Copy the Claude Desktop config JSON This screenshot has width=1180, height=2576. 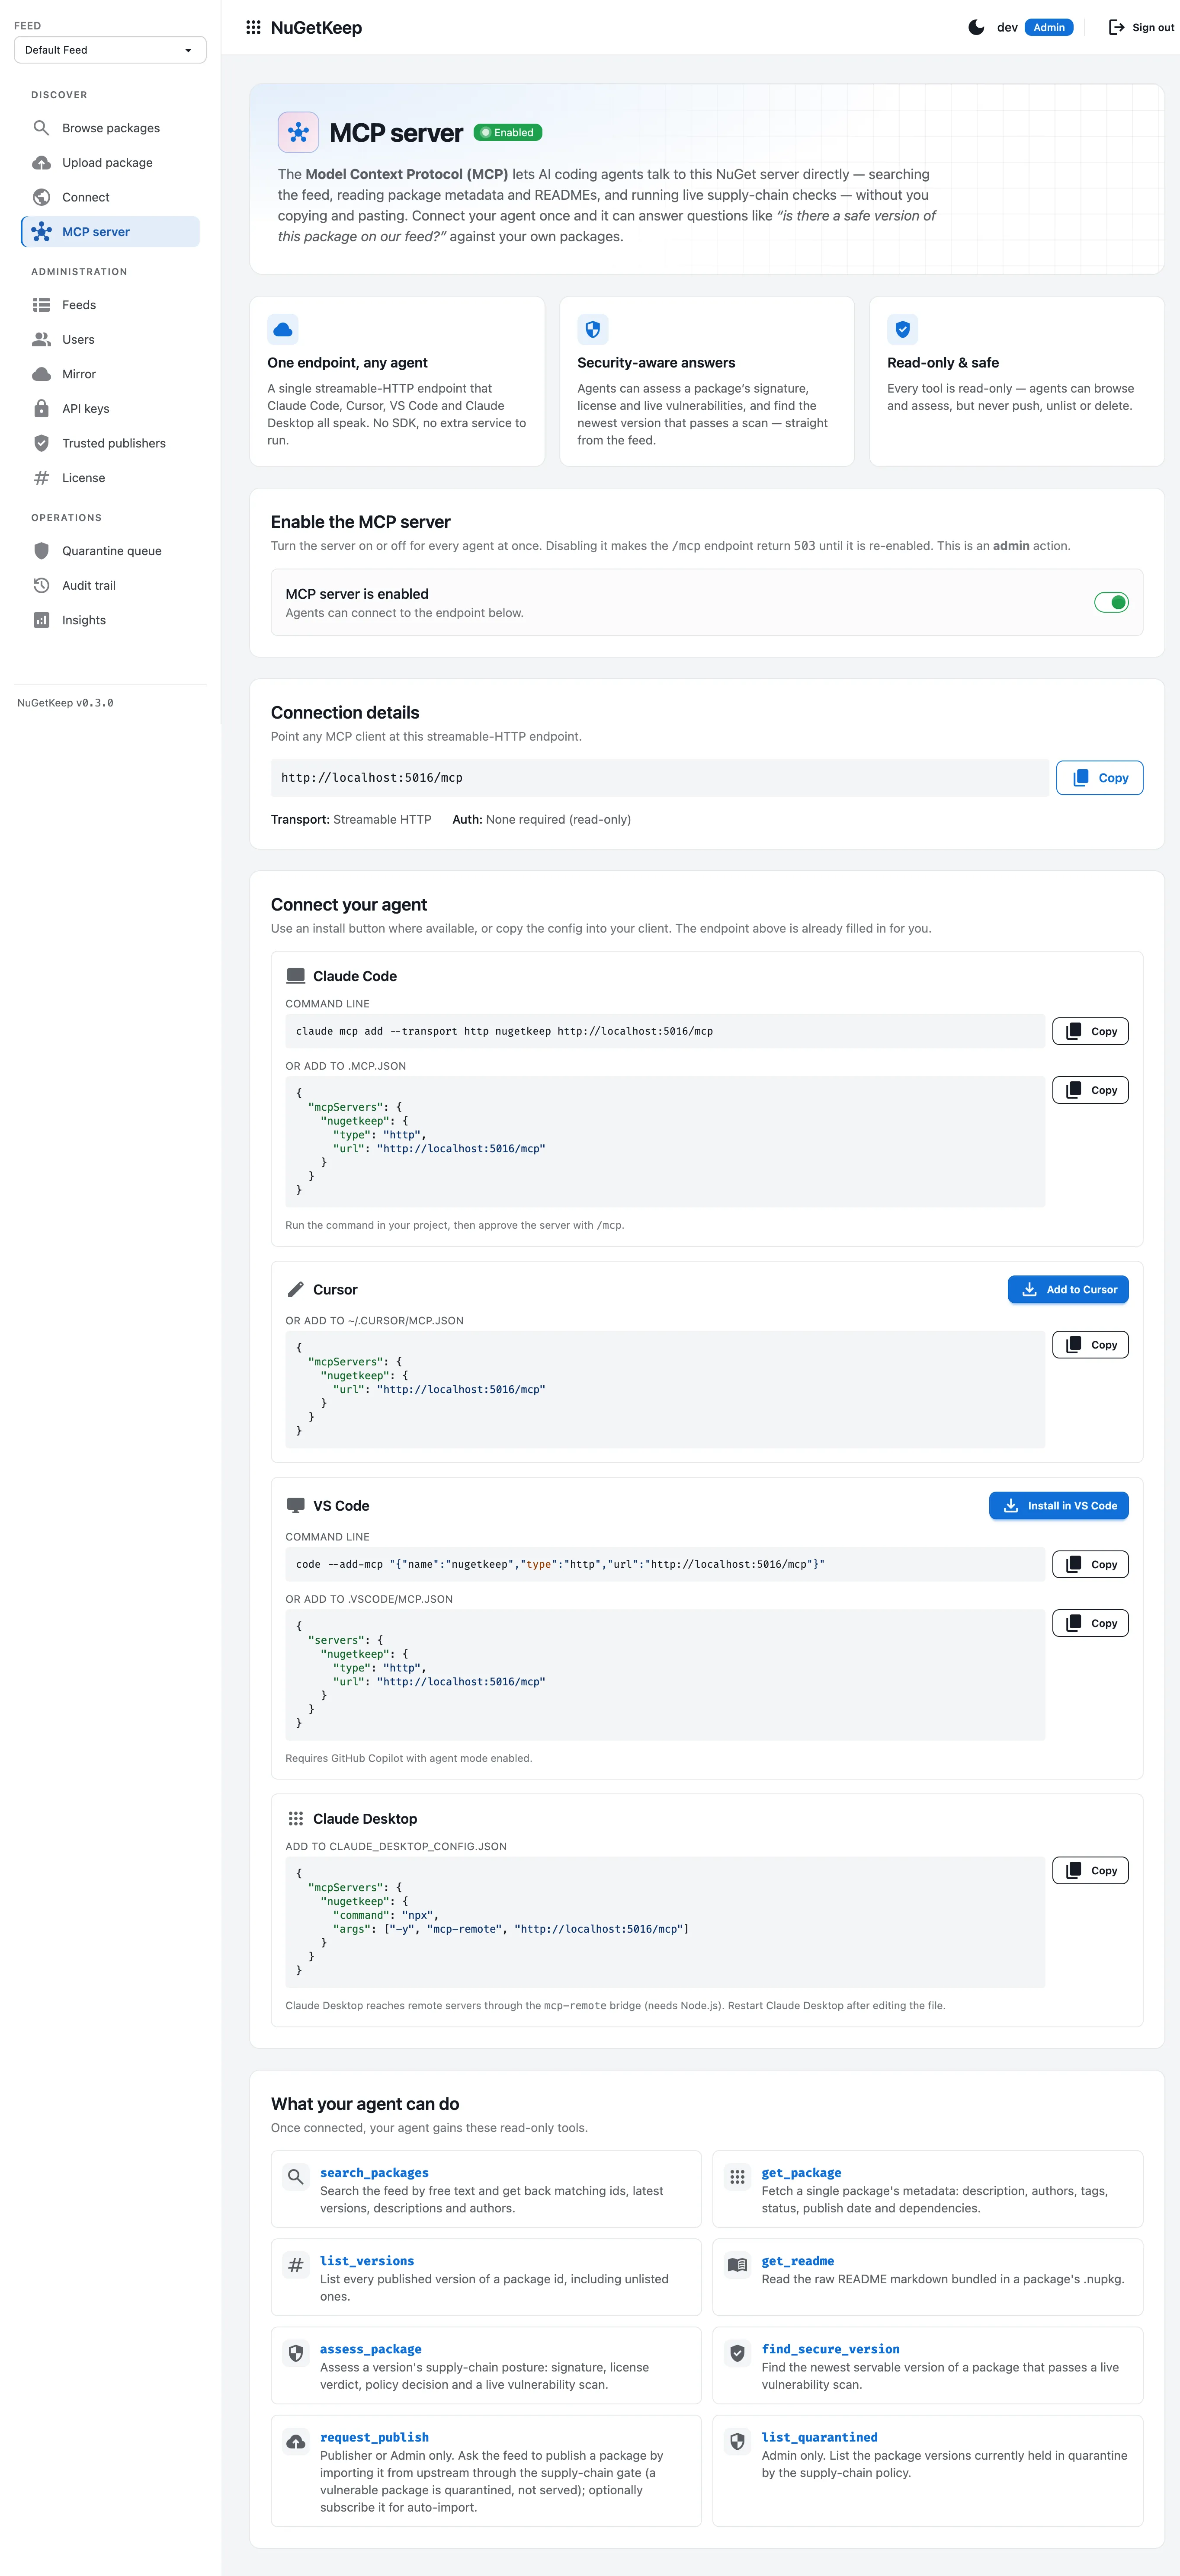[1090, 1870]
